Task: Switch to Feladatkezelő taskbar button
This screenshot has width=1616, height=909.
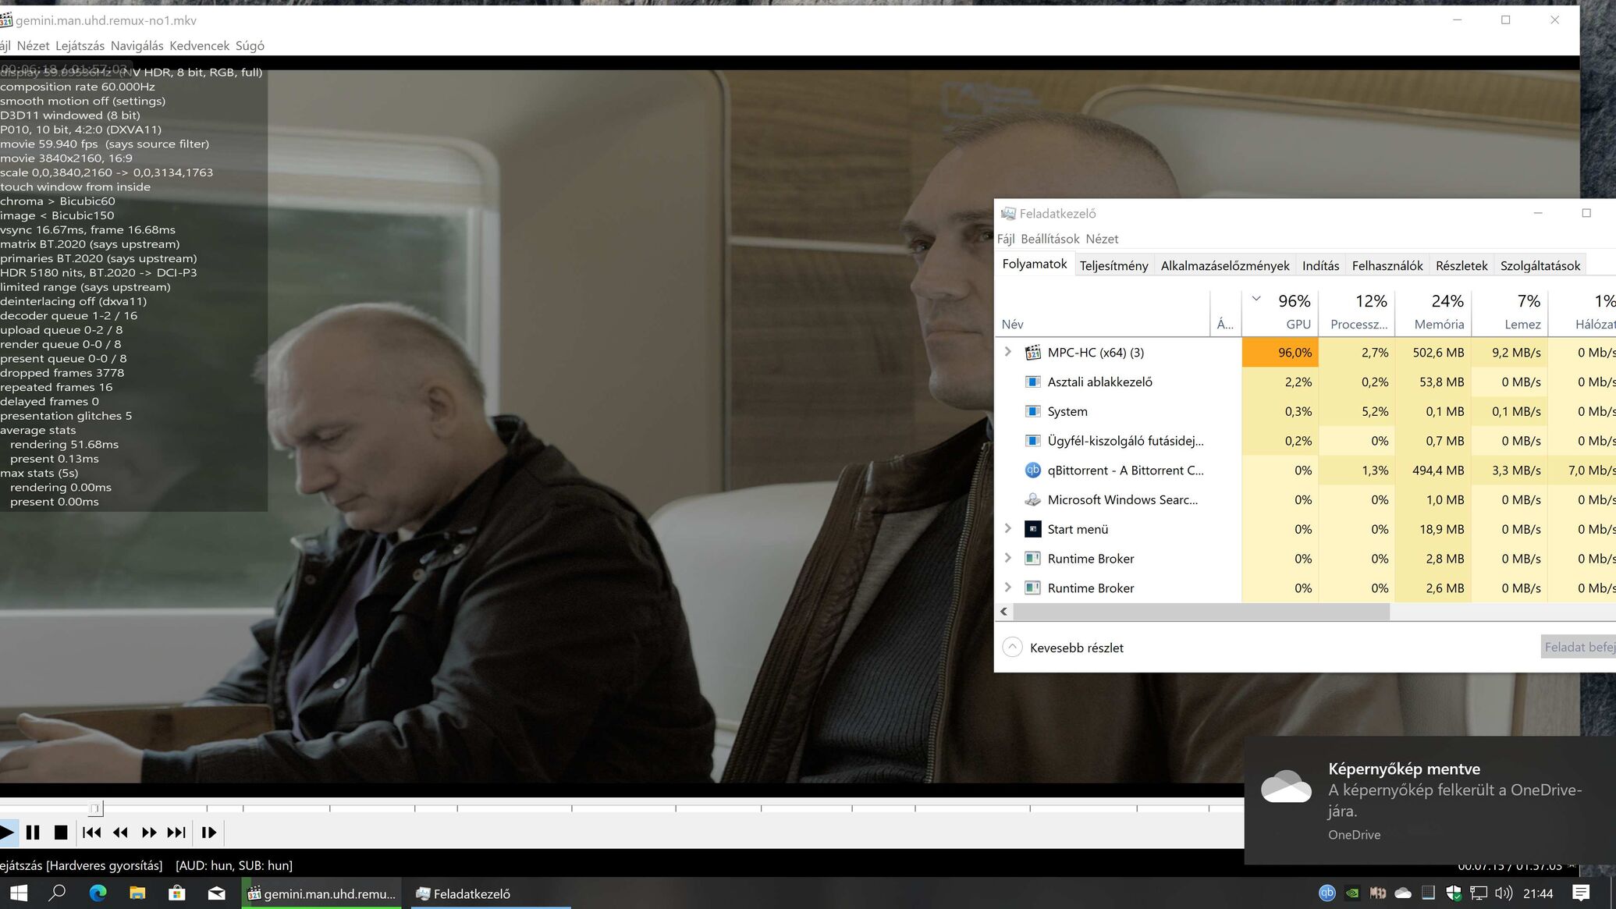Action: [x=489, y=893]
